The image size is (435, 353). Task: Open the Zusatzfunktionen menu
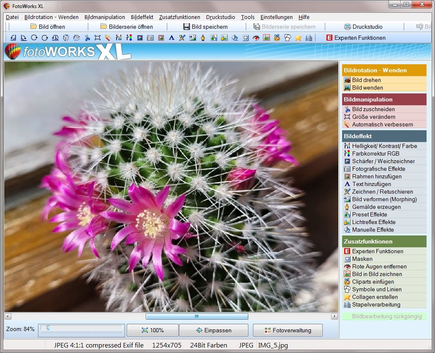pos(179,17)
